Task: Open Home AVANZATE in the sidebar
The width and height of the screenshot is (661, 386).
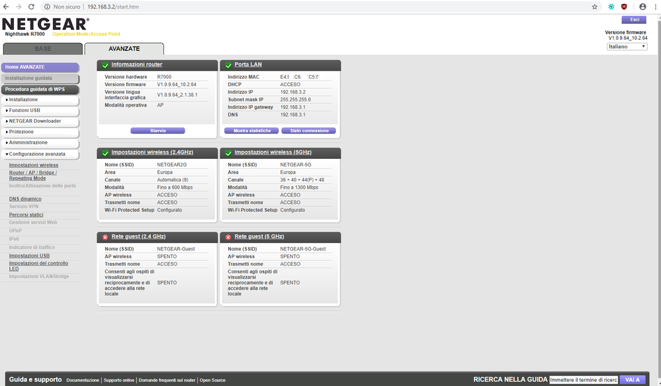Action: 40,67
